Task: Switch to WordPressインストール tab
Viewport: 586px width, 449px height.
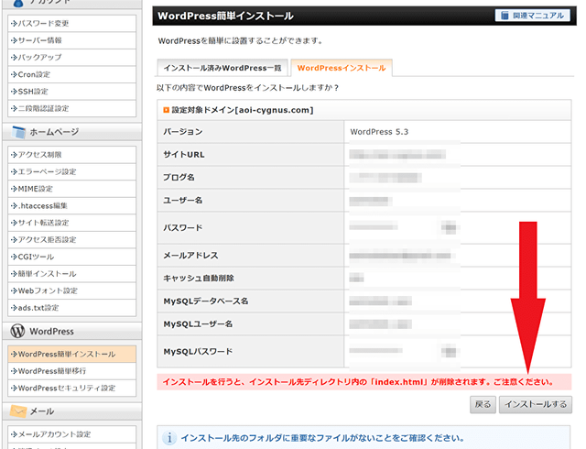Action: [x=342, y=68]
